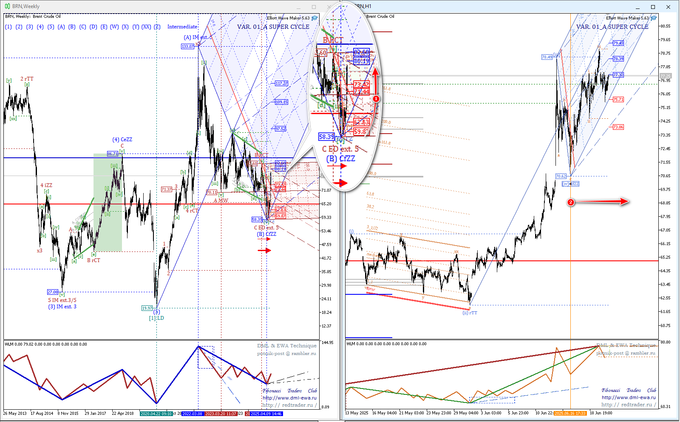Click the Intermediate wave degree label
This screenshot has width=680, height=422.
click(182, 27)
